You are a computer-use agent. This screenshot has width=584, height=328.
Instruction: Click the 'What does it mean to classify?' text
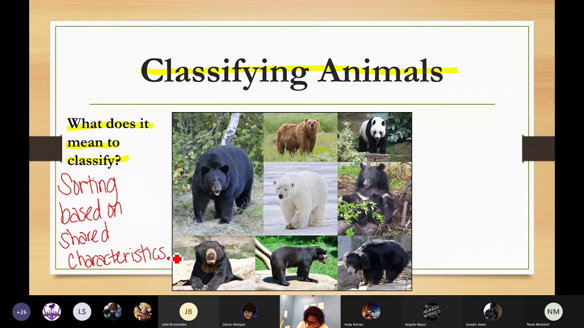108,142
